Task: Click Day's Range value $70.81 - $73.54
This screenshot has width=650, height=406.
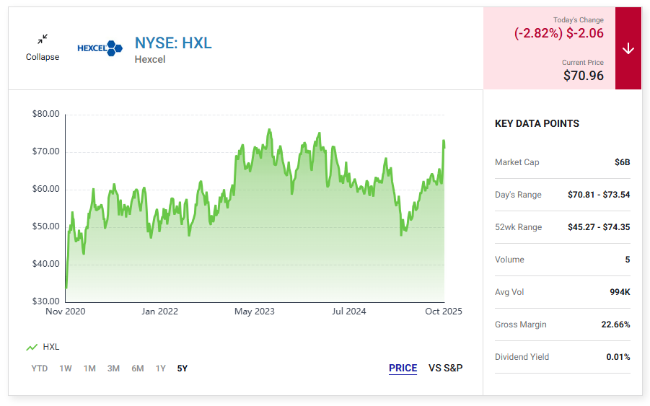Action: [x=599, y=195]
